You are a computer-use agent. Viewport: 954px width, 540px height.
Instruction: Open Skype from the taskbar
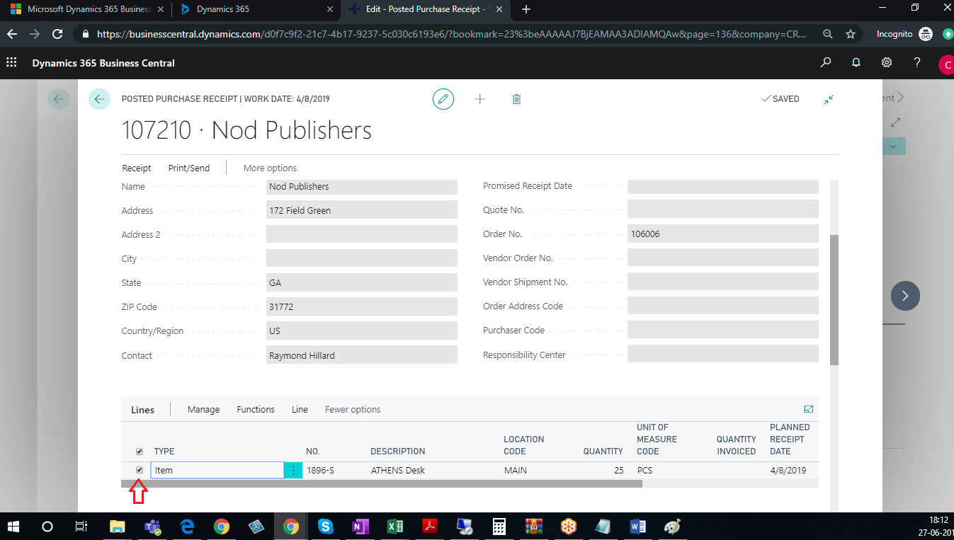325,527
